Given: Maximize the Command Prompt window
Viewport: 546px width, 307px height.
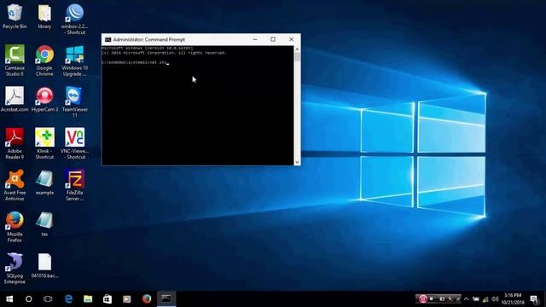Looking at the screenshot, I should coord(273,39).
